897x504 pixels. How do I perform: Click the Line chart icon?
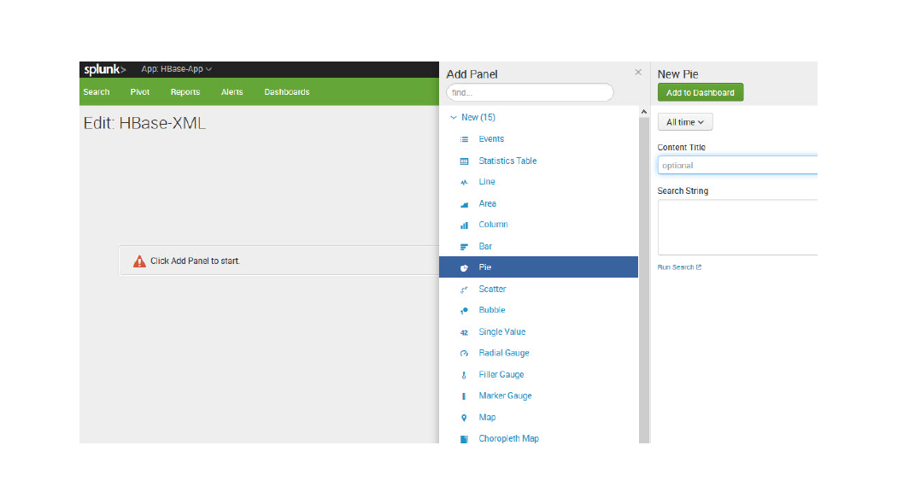464,183
